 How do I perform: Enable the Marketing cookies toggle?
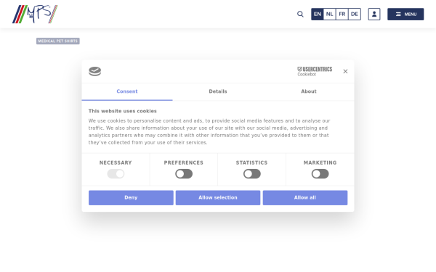(x=320, y=174)
